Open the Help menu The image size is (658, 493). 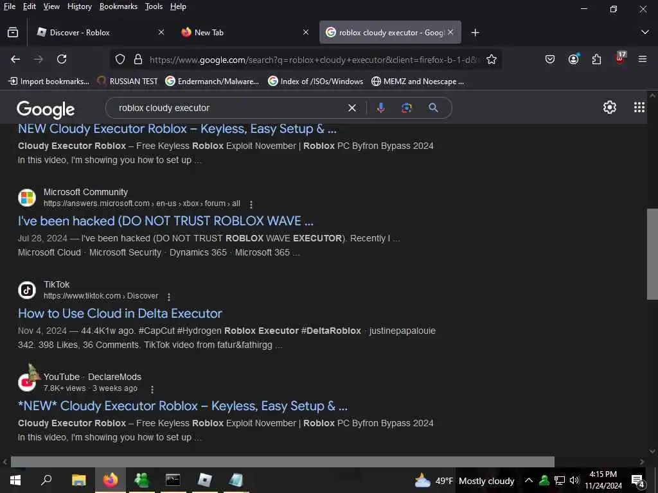tap(178, 6)
